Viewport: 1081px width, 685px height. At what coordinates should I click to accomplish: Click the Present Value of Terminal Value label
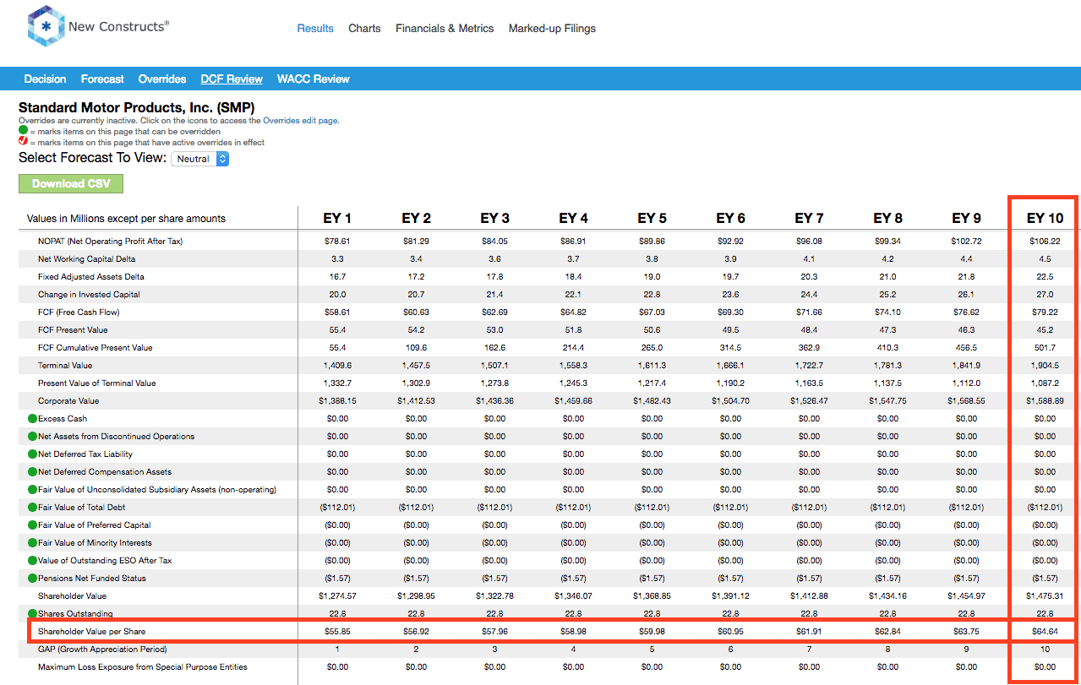97,383
